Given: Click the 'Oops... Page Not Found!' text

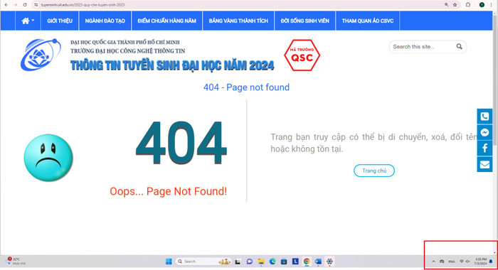Looking at the screenshot, I should tap(169, 191).
